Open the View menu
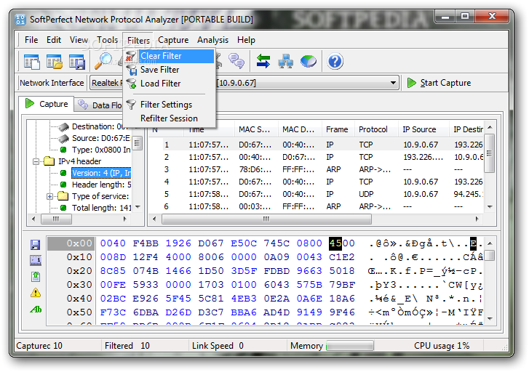The width and height of the screenshot is (529, 372). coord(79,40)
